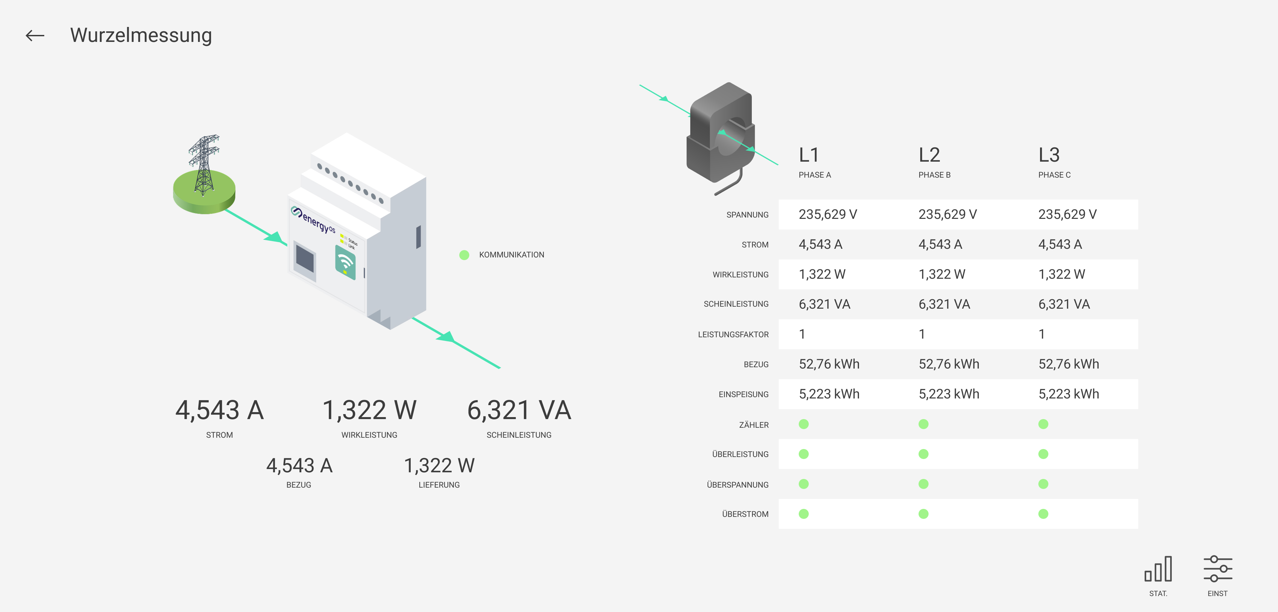
Task: Click the green Kommunikation status dot
Action: tap(464, 255)
